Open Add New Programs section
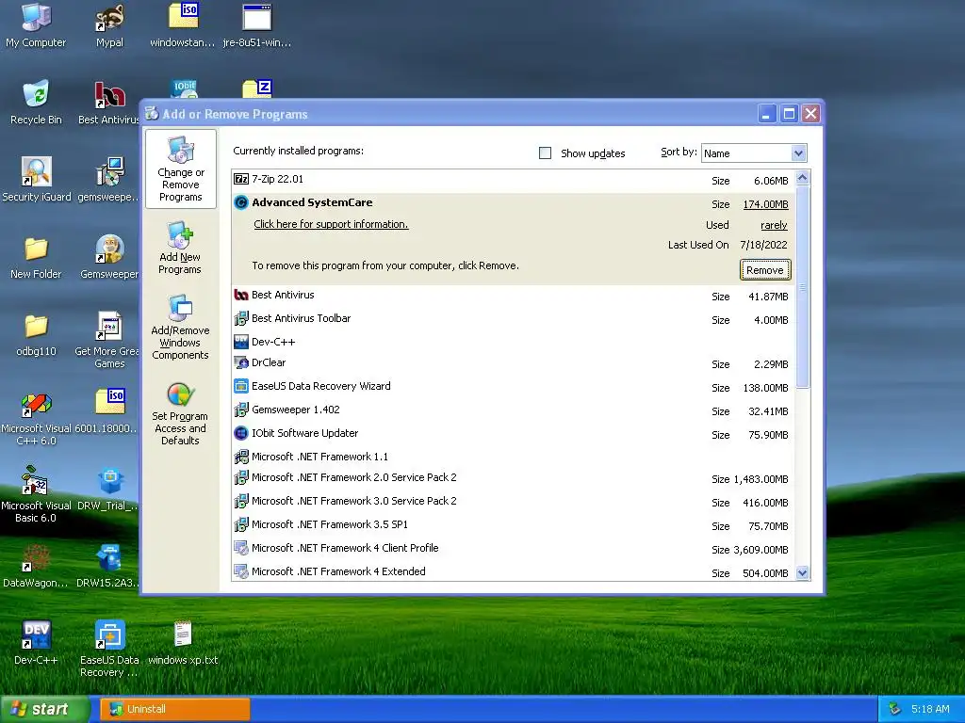Viewport: 965px width, 723px height. click(180, 249)
